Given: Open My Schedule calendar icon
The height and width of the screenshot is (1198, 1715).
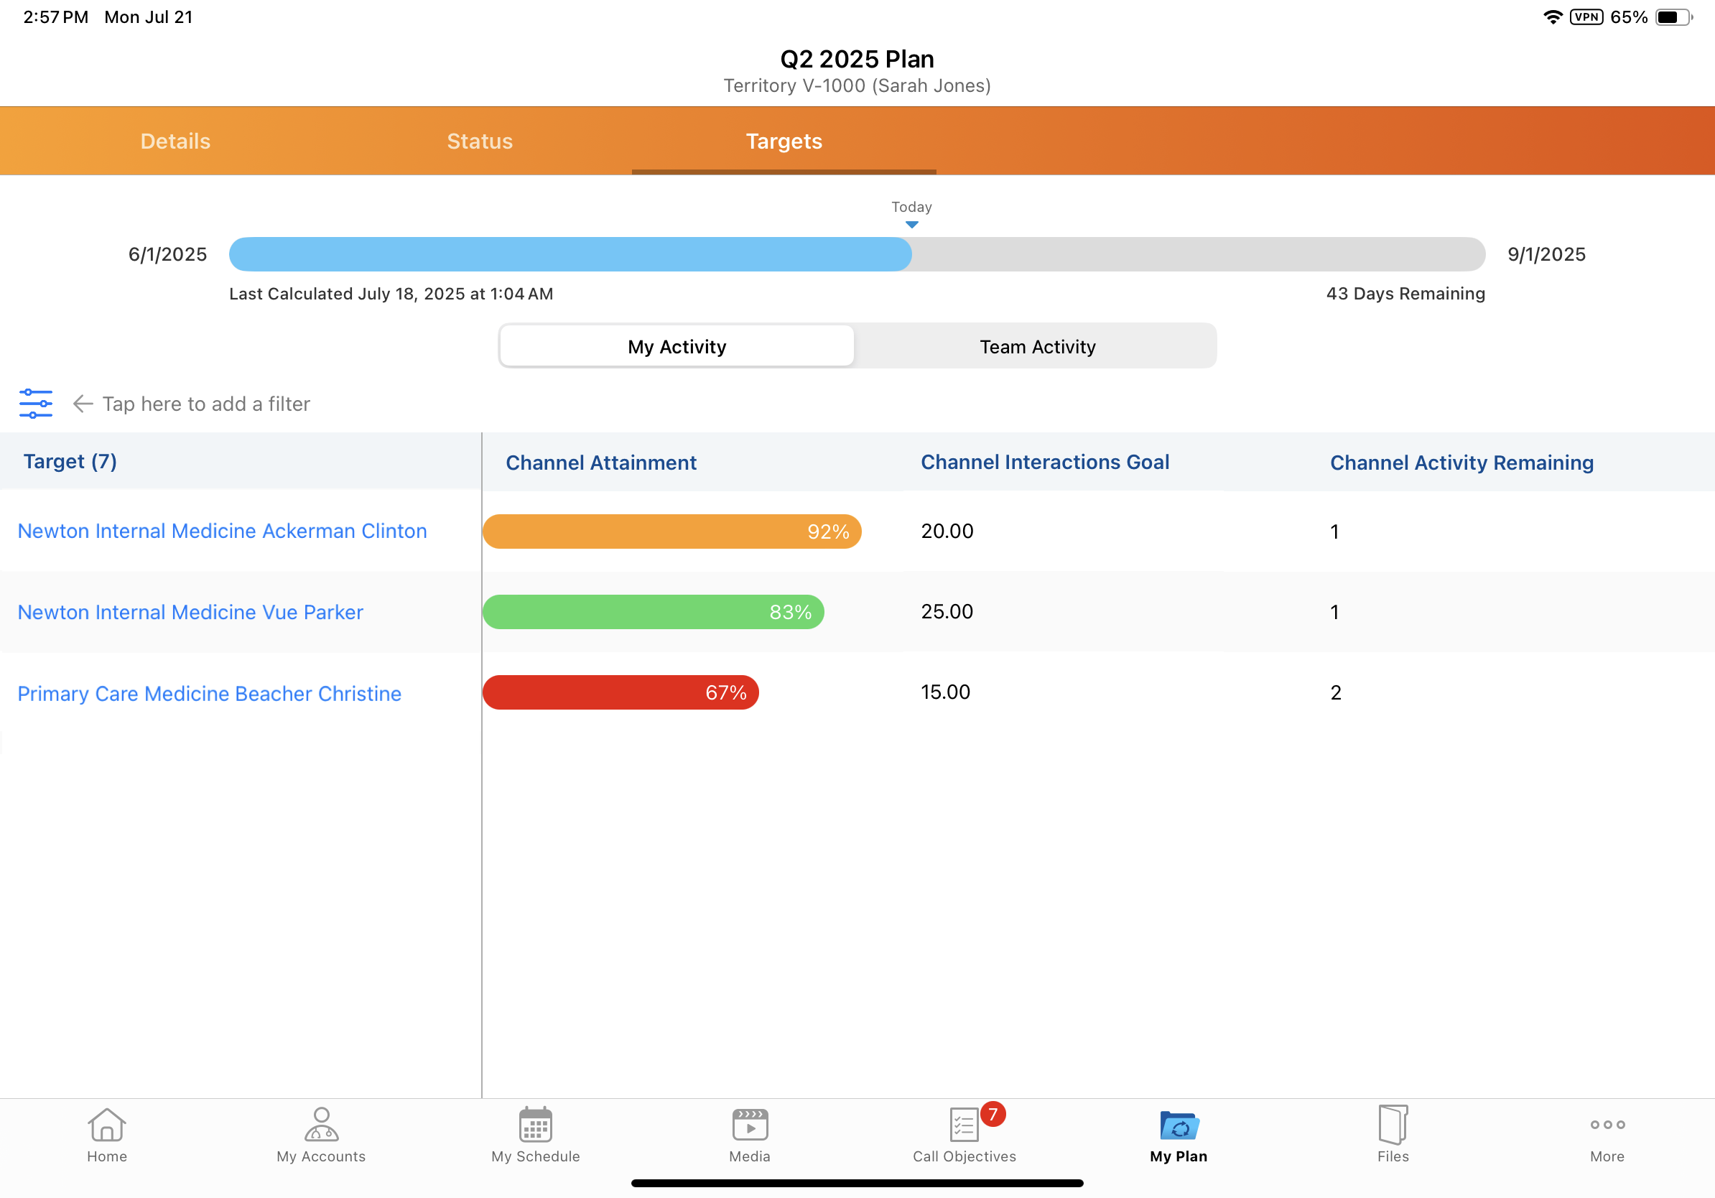Looking at the screenshot, I should (535, 1125).
